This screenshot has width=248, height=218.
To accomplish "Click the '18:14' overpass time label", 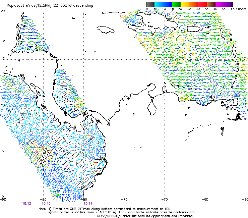I will (x=88, y=204).
